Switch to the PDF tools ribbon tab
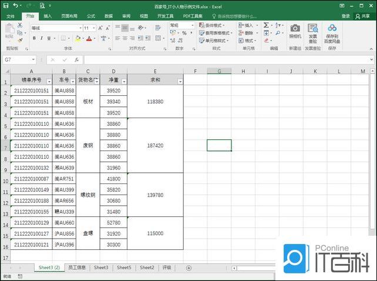377x281 pixels. click(193, 16)
